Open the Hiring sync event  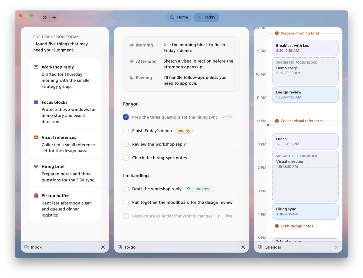(x=305, y=211)
